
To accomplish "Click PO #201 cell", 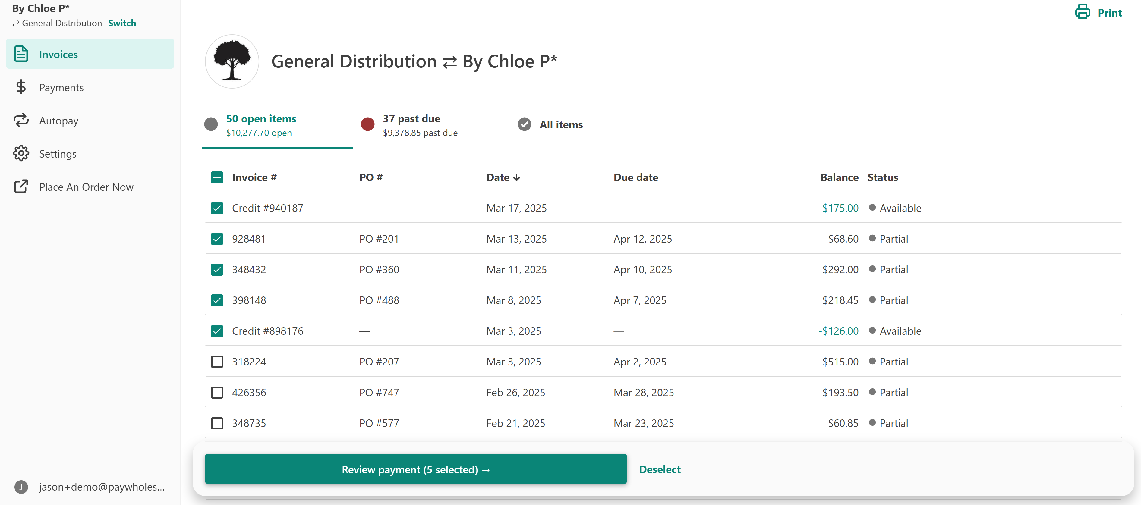I will (x=379, y=239).
